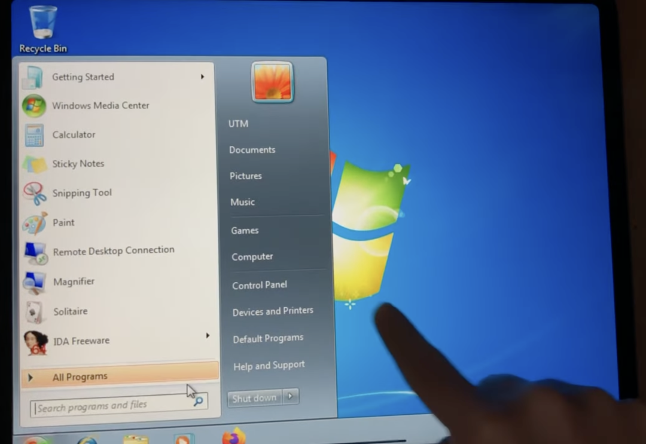Select the Remote Desktop Connection label
The height and width of the screenshot is (444, 646).
pos(114,250)
